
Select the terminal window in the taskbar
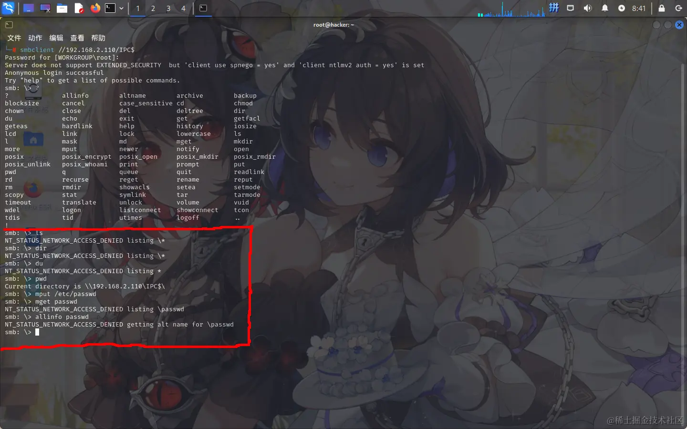point(203,8)
